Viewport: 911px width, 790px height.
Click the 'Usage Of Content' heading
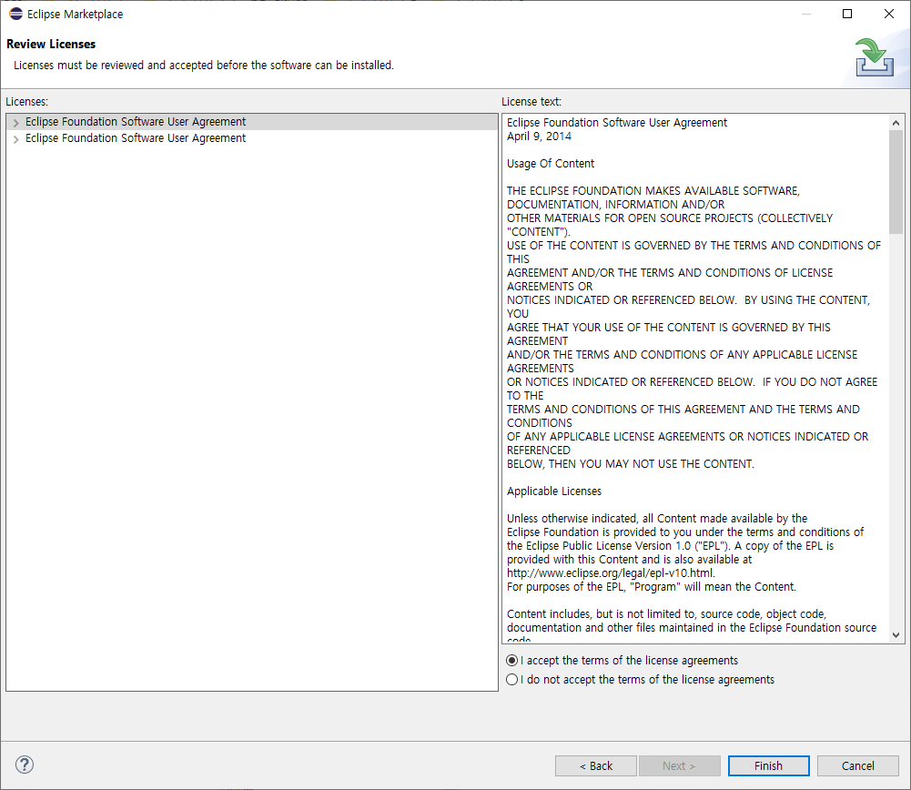[551, 164]
